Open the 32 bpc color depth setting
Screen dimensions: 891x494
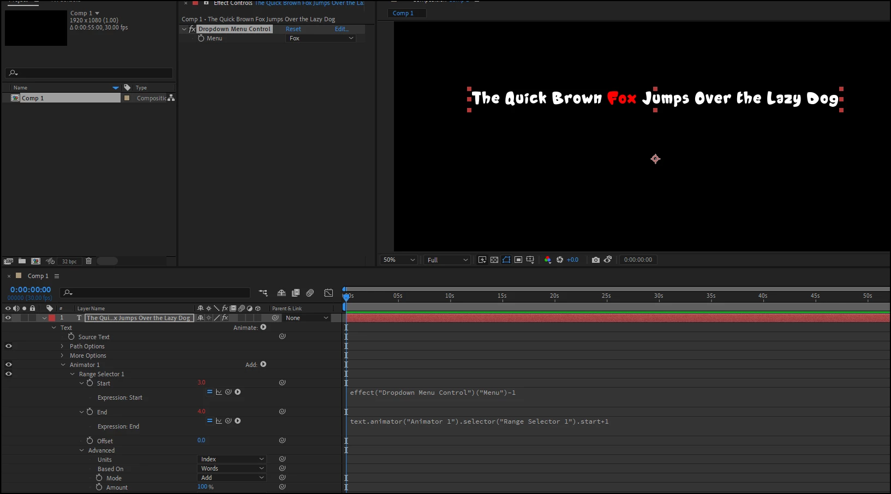tap(69, 261)
